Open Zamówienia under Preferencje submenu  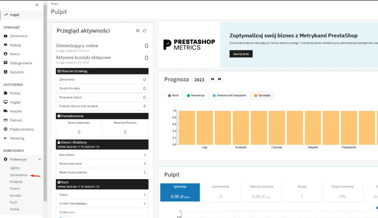[18, 175]
